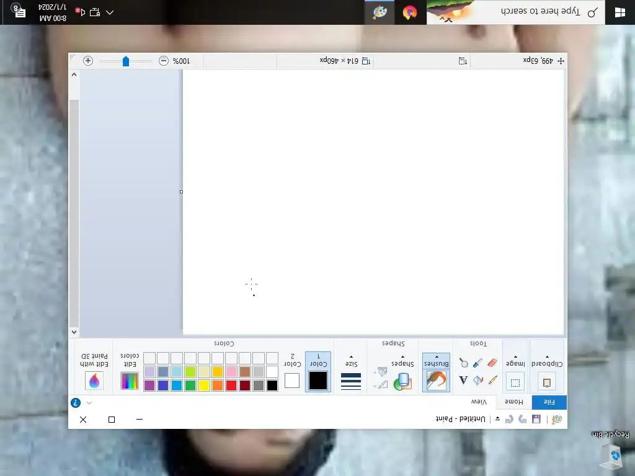Click the Windows Start button

620,12
